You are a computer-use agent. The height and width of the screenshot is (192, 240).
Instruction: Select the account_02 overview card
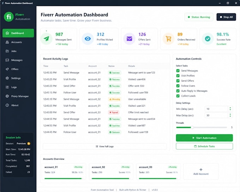pyautogui.click(x=111, y=172)
